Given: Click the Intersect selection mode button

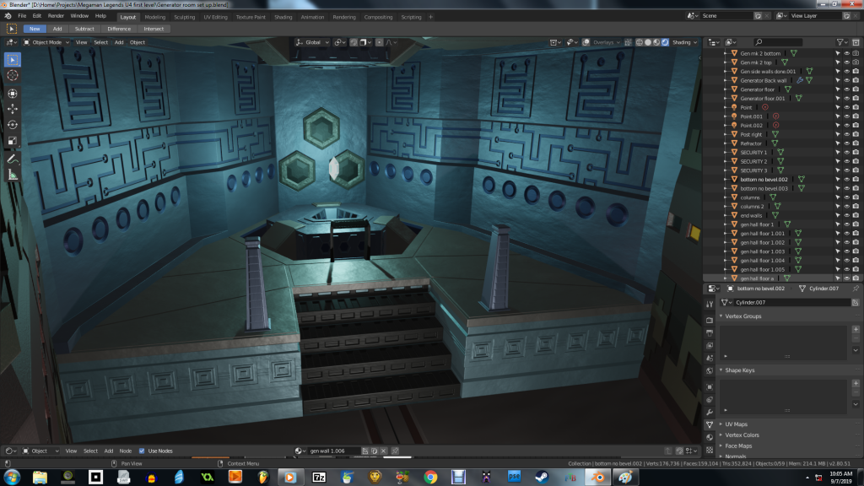Looking at the screenshot, I should [153, 29].
